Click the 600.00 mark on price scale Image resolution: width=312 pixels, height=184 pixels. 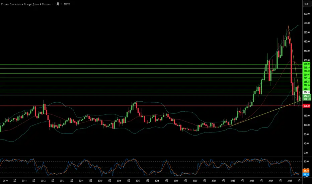click(x=306, y=14)
